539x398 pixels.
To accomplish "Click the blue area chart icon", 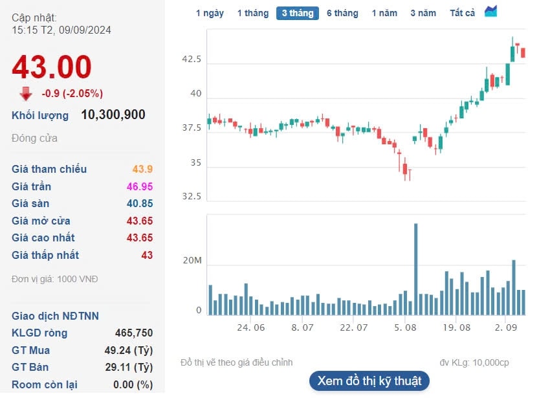I will (490, 12).
